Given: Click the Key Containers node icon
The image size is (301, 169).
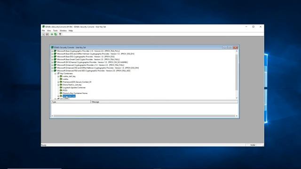Looking at the screenshot, I should (58, 73).
